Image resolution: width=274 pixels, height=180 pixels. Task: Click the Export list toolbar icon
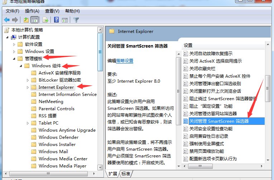click(x=45, y=20)
